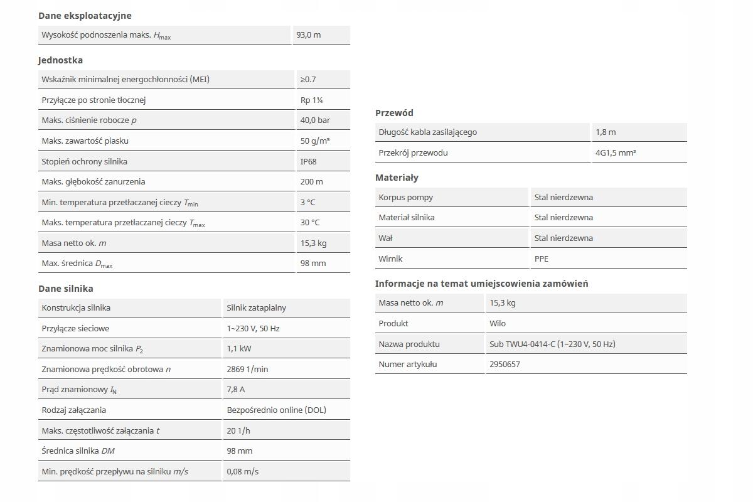Image resolution: width=753 pixels, height=502 pixels.
Task: Click the 50 g/m³ sand content value
Action: (x=315, y=141)
